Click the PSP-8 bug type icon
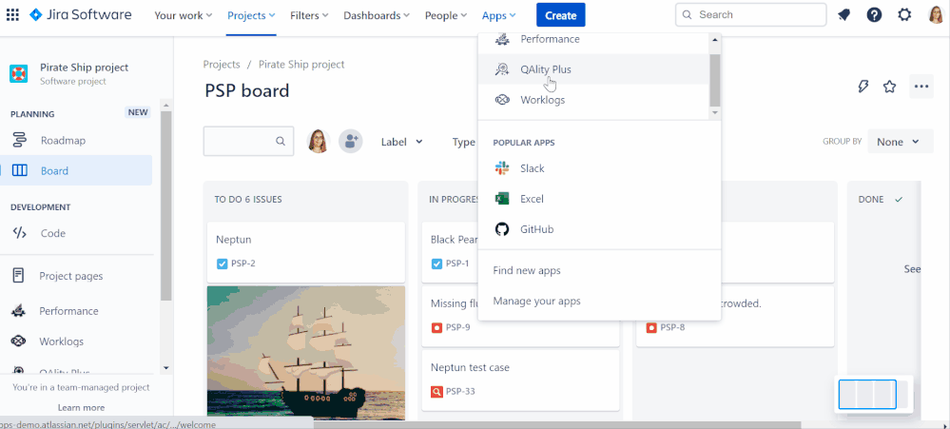This screenshot has height=429, width=950. click(651, 328)
